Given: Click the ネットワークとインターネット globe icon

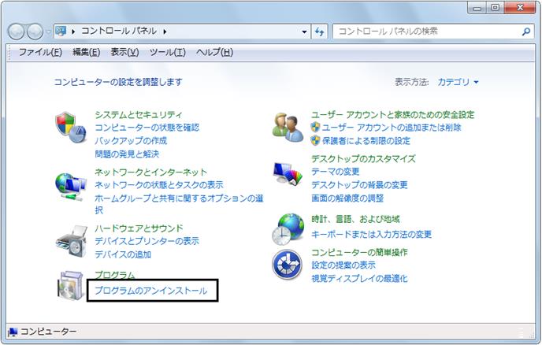Looking at the screenshot, I should [x=71, y=187].
